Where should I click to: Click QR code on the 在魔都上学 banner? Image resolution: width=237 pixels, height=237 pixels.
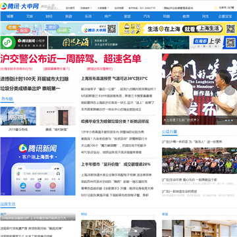230,43
